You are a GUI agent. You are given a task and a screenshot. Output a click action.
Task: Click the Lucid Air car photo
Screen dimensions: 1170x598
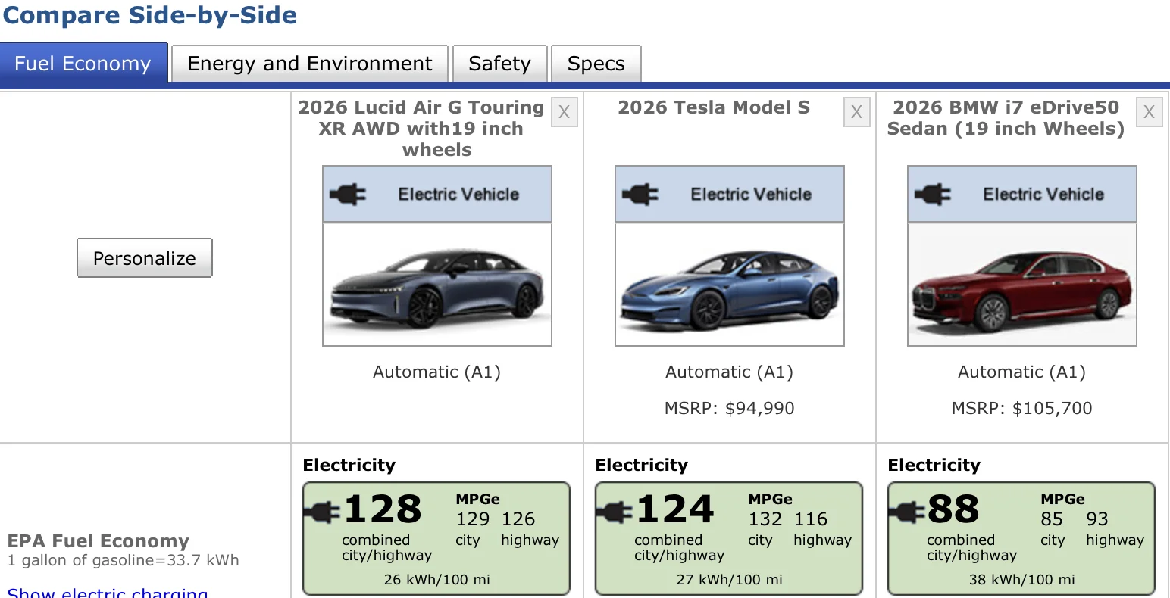[x=437, y=285]
